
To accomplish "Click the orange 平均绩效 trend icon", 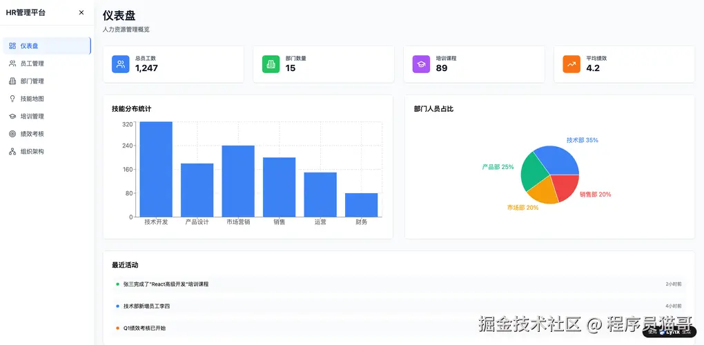I will [571, 64].
